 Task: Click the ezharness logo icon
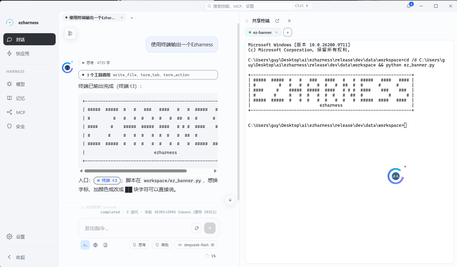[x=10, y=22]
